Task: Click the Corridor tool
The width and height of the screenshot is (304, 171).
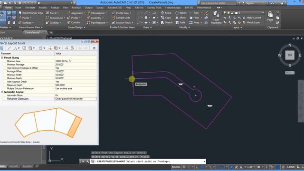Action: tap(74, 22)
